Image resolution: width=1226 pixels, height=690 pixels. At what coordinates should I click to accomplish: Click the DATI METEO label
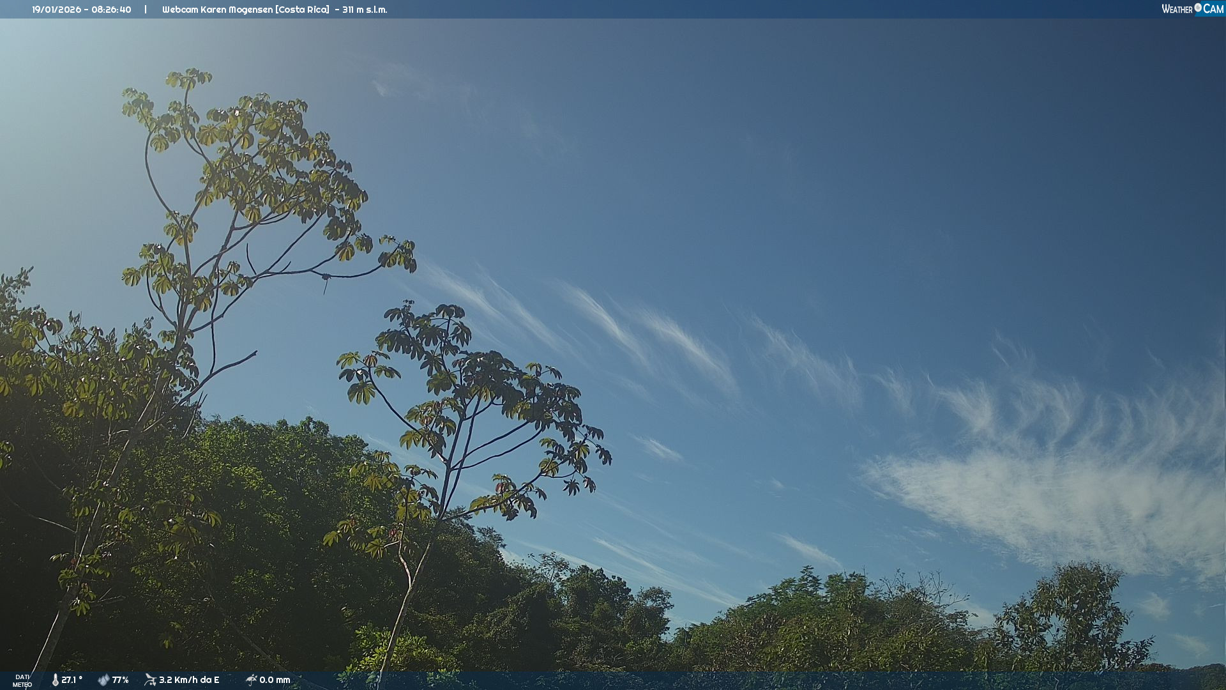pyautogui.click(x=22, y=680)
